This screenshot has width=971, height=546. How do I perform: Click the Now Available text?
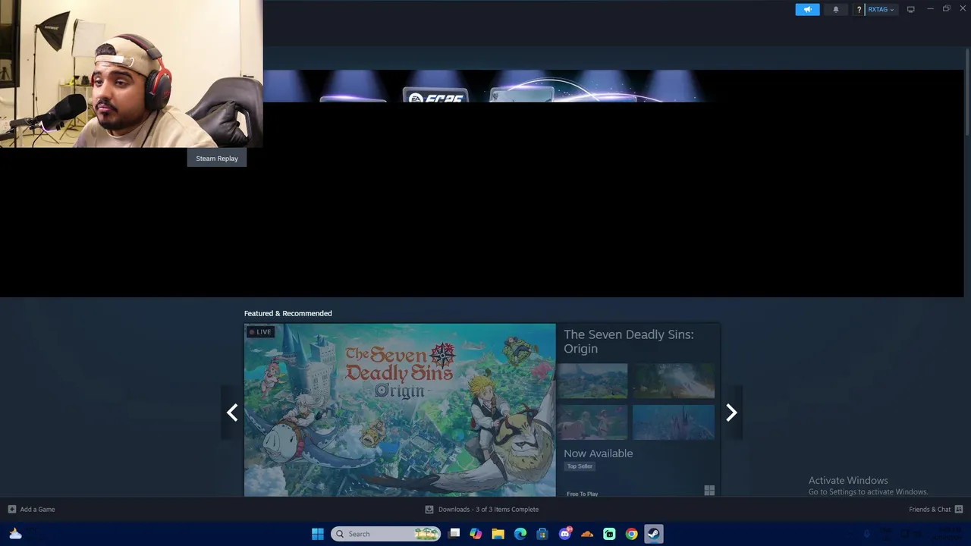coord(598,453)
